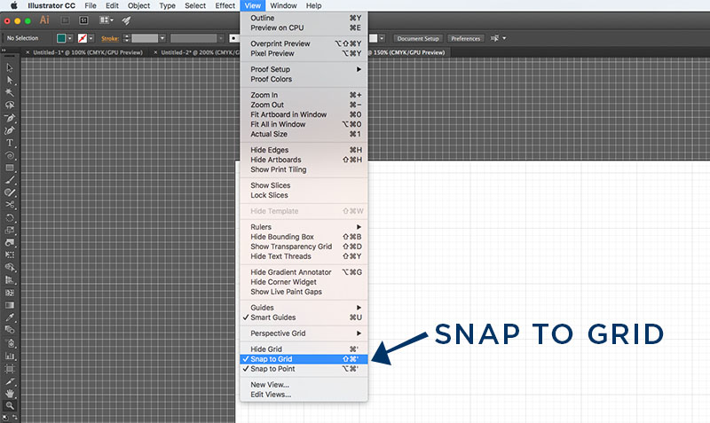This screenshot has height=423, width=710.
Task: Select the Blend tool
Action: (10, 329)
